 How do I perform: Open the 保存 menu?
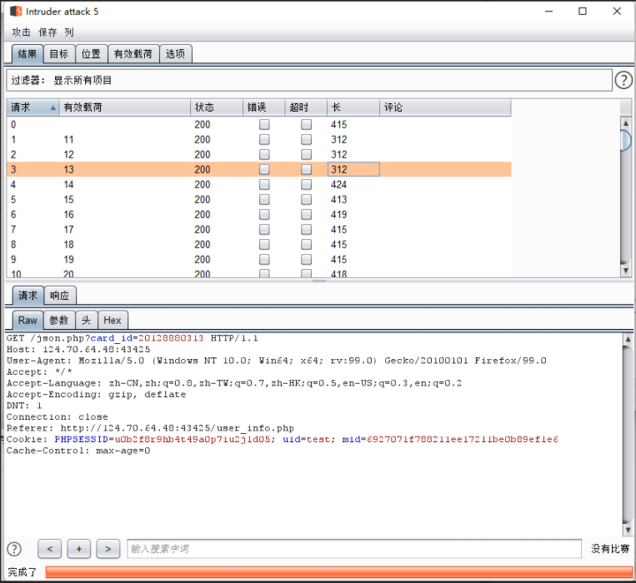pyautogui.click(x=48, y=32)
